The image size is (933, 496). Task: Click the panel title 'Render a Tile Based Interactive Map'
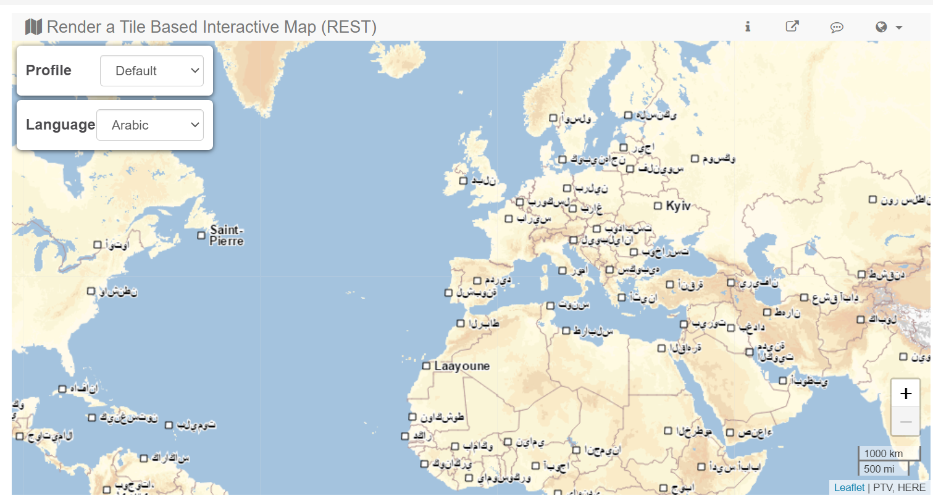211,27
